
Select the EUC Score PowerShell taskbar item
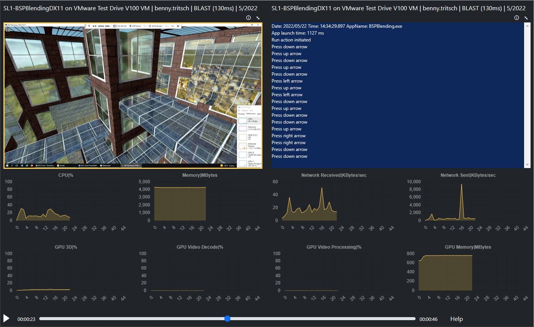[x=88, y=165]
